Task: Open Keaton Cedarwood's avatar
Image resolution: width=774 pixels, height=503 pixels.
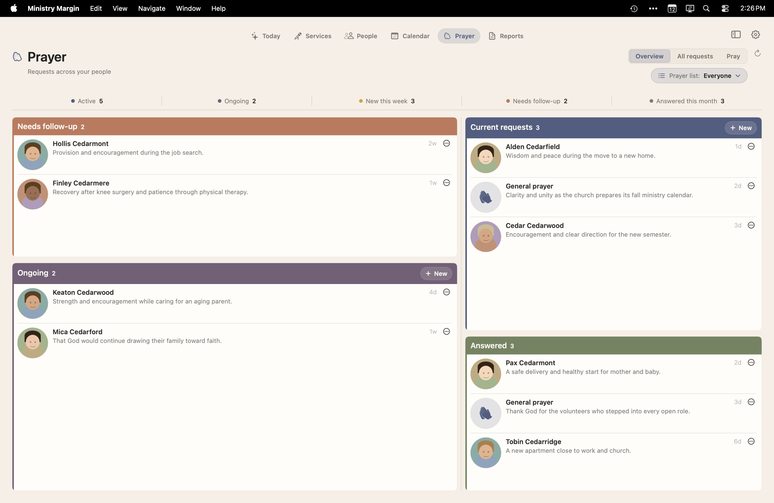Action: (33, 303)
